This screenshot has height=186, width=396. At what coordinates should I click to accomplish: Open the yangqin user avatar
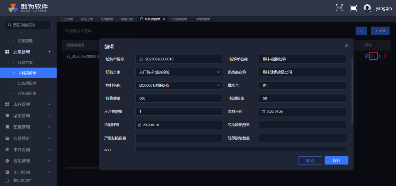click(x=367, y=8)
